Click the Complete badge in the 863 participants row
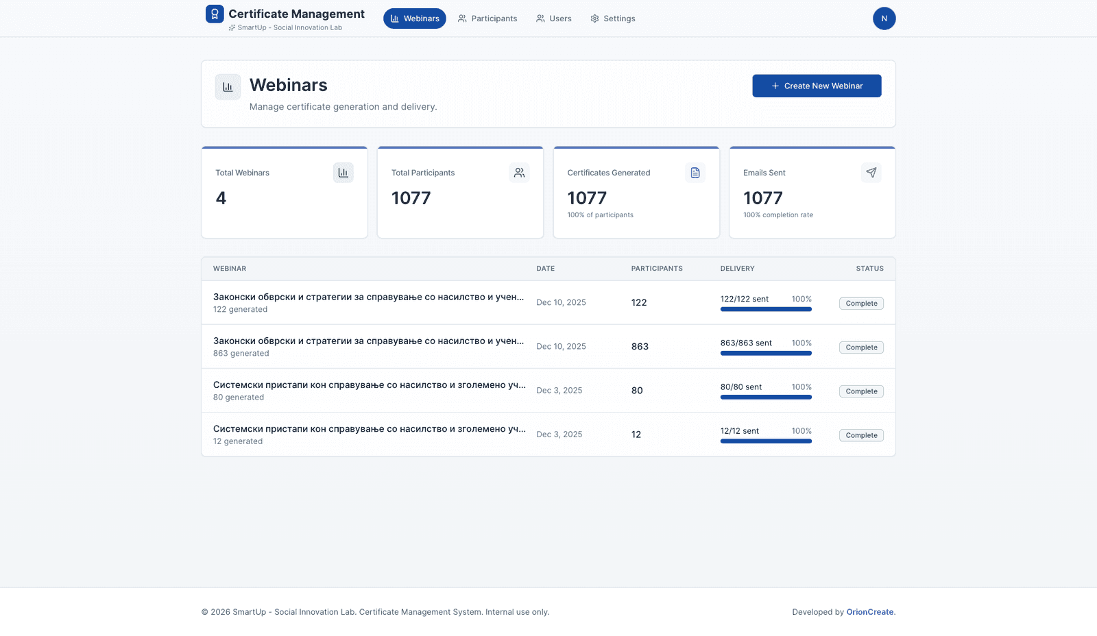Image resolution: width=1097 pixels, height=636 pixels. click(861, 347)
